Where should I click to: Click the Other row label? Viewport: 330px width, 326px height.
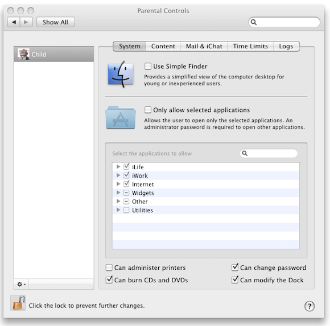(x=140, y=202)
